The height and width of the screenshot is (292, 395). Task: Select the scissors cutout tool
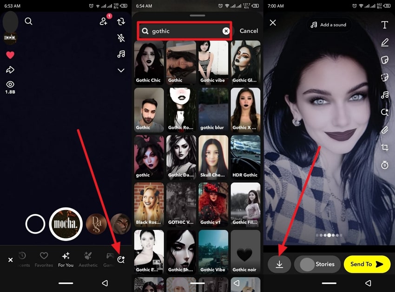pos(385,78)
